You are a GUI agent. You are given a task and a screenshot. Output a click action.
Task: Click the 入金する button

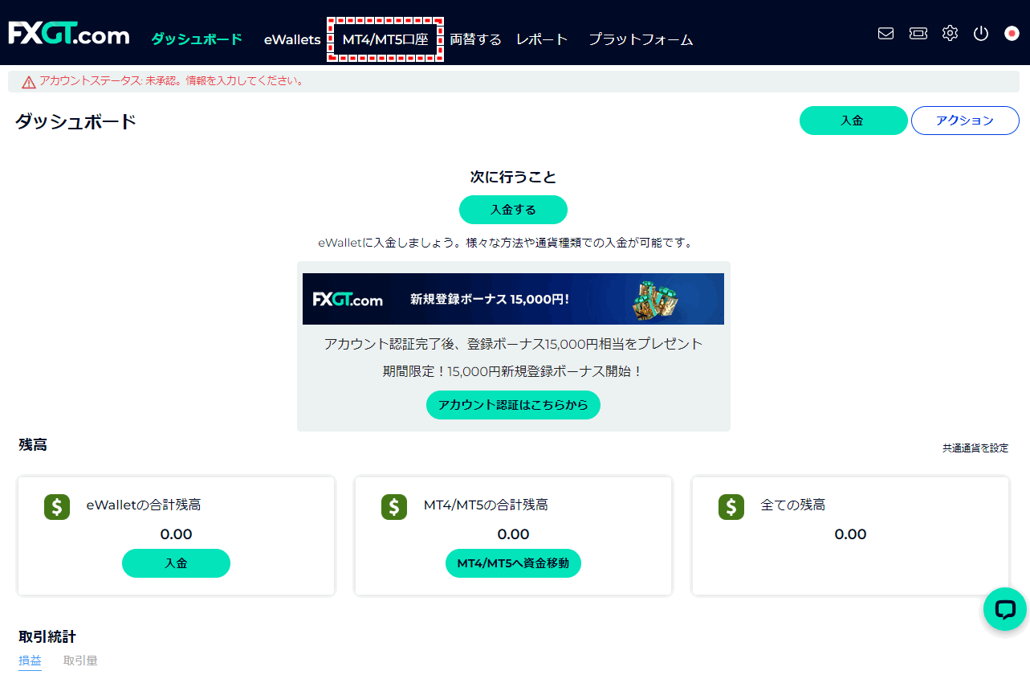coord(513,210)
